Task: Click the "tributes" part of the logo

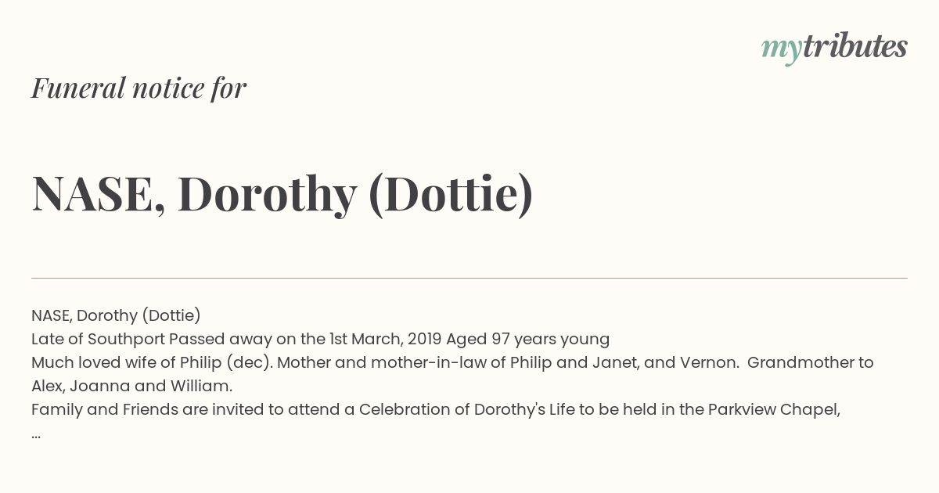Action: coord(855,46)
